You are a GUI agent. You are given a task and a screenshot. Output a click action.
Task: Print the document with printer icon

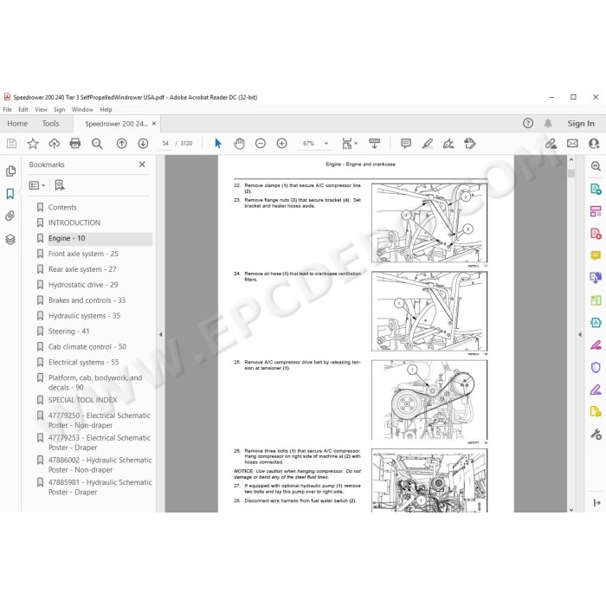click(75, 144)
